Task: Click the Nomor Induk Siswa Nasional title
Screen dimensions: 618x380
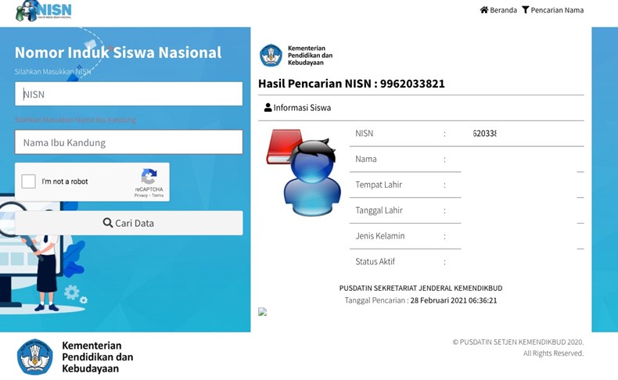Action: [118, 52]
